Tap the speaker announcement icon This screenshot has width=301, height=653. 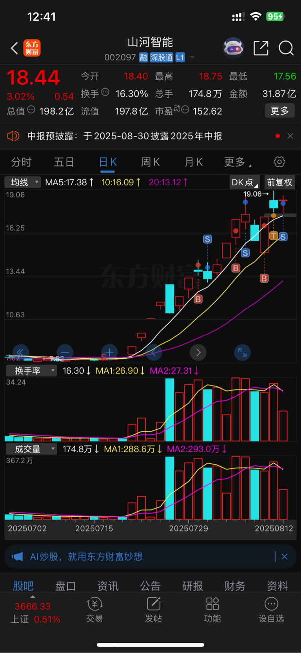(13, 136)
